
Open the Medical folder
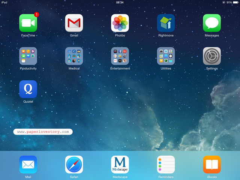coord(74,56)
